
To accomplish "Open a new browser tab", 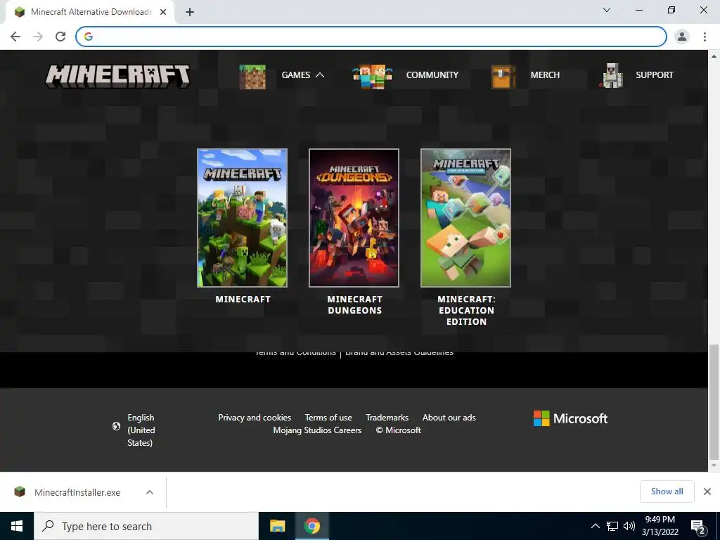I will click(x=190, y=12).
